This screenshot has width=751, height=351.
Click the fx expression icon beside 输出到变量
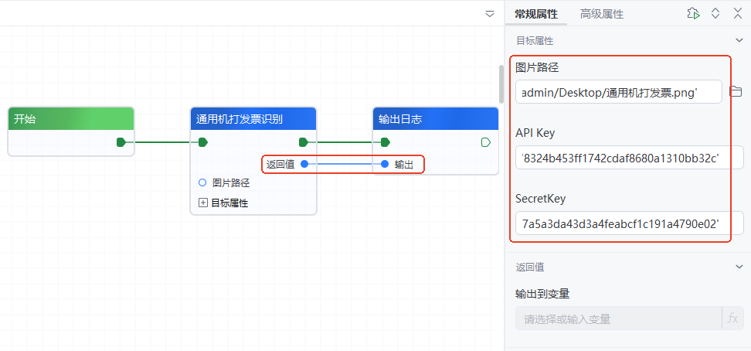[x=733, y=318]
